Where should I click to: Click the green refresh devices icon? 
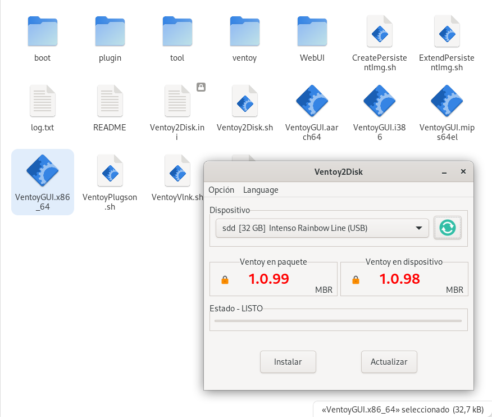448,228
